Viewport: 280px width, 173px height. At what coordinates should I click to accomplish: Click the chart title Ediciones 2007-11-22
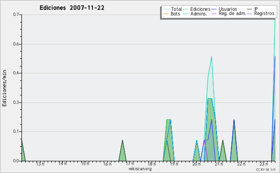point(72,8)
